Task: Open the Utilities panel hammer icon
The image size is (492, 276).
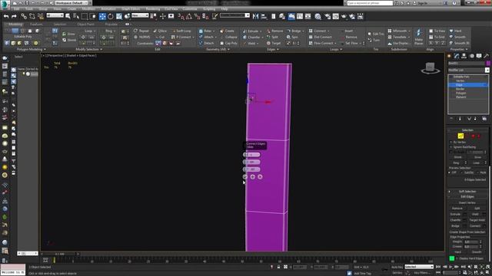Action: [x=486, y=56]
